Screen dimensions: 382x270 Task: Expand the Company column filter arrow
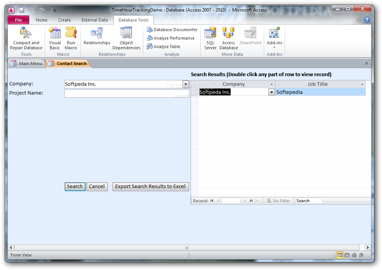point(271,84)
